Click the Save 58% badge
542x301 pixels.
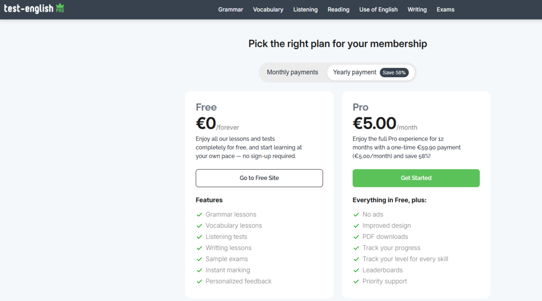click(394, 73)
